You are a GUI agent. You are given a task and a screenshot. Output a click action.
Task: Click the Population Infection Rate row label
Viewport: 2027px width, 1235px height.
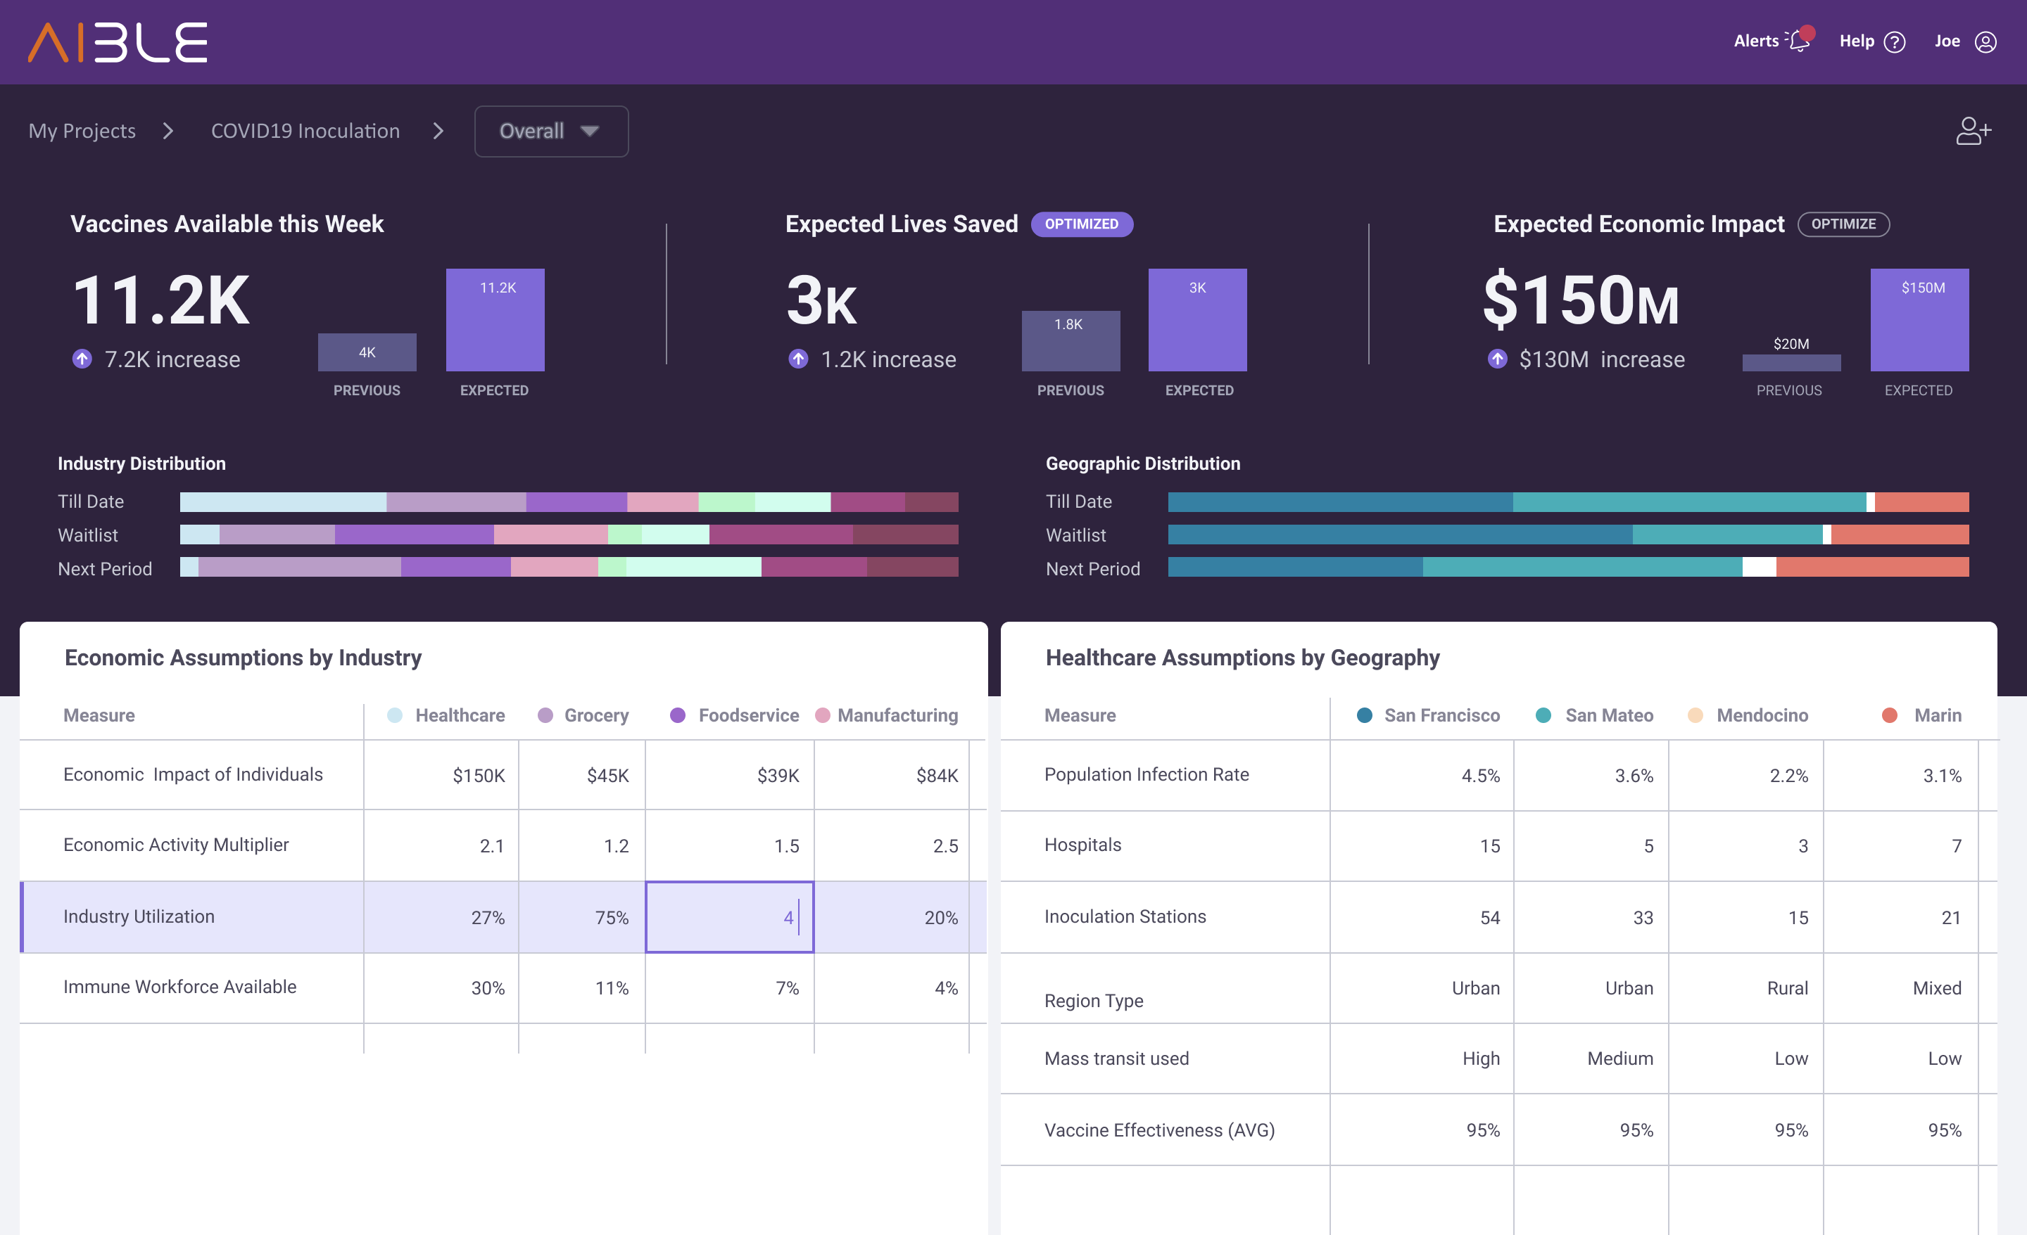pos(1147,774)
